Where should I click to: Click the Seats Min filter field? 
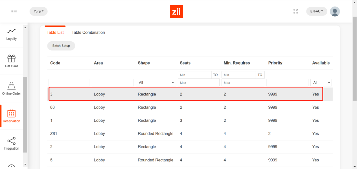(x=195, y=75)
